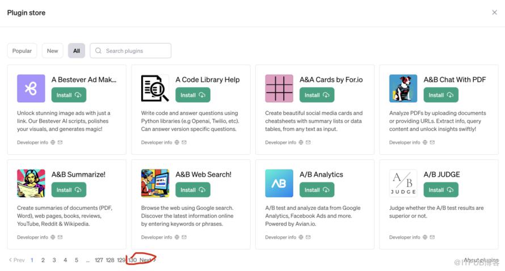
Task: Go to page 130 of plugins
Action: pyautogui.click(x=133, y=260)
